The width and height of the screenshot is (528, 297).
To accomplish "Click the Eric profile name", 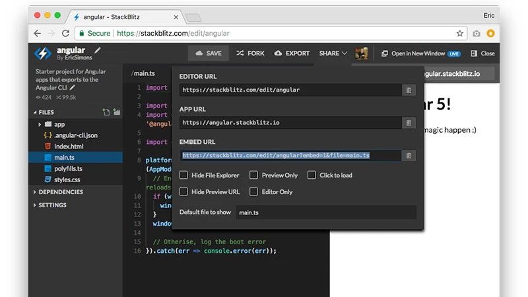I will [488, 15].
